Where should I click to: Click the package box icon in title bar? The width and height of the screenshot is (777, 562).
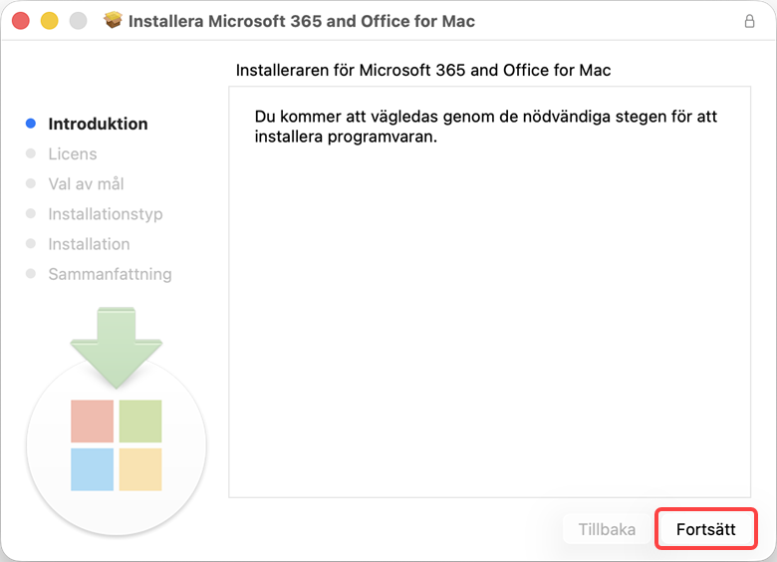point(114,21)
